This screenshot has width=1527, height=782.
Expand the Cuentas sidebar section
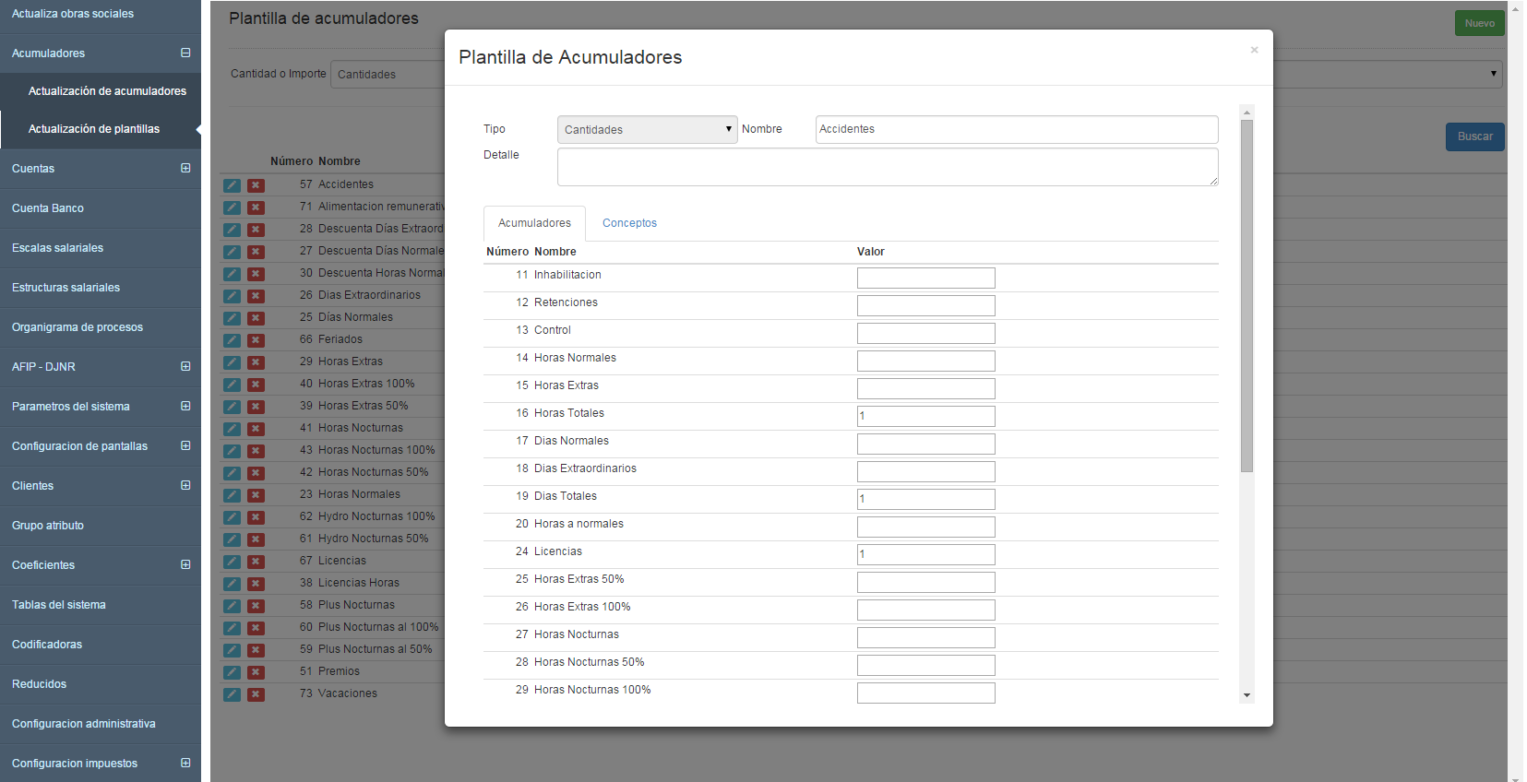(x=185, y=169)
